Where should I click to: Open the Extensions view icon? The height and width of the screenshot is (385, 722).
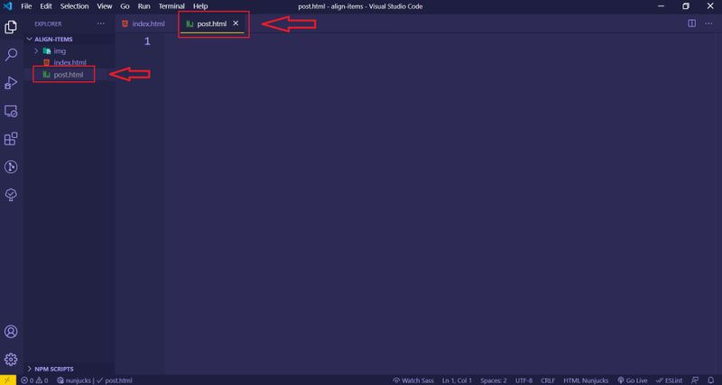12,139
